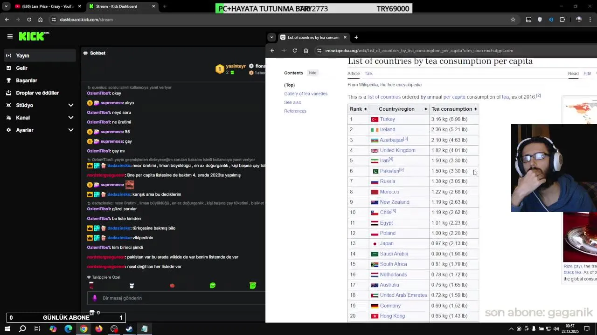Show hidden system tray icons
This screenshot has height=335, width=597.
[511, 329]
